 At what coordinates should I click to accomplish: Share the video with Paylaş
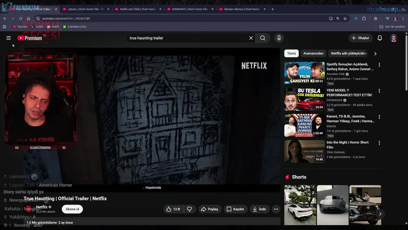210,209
